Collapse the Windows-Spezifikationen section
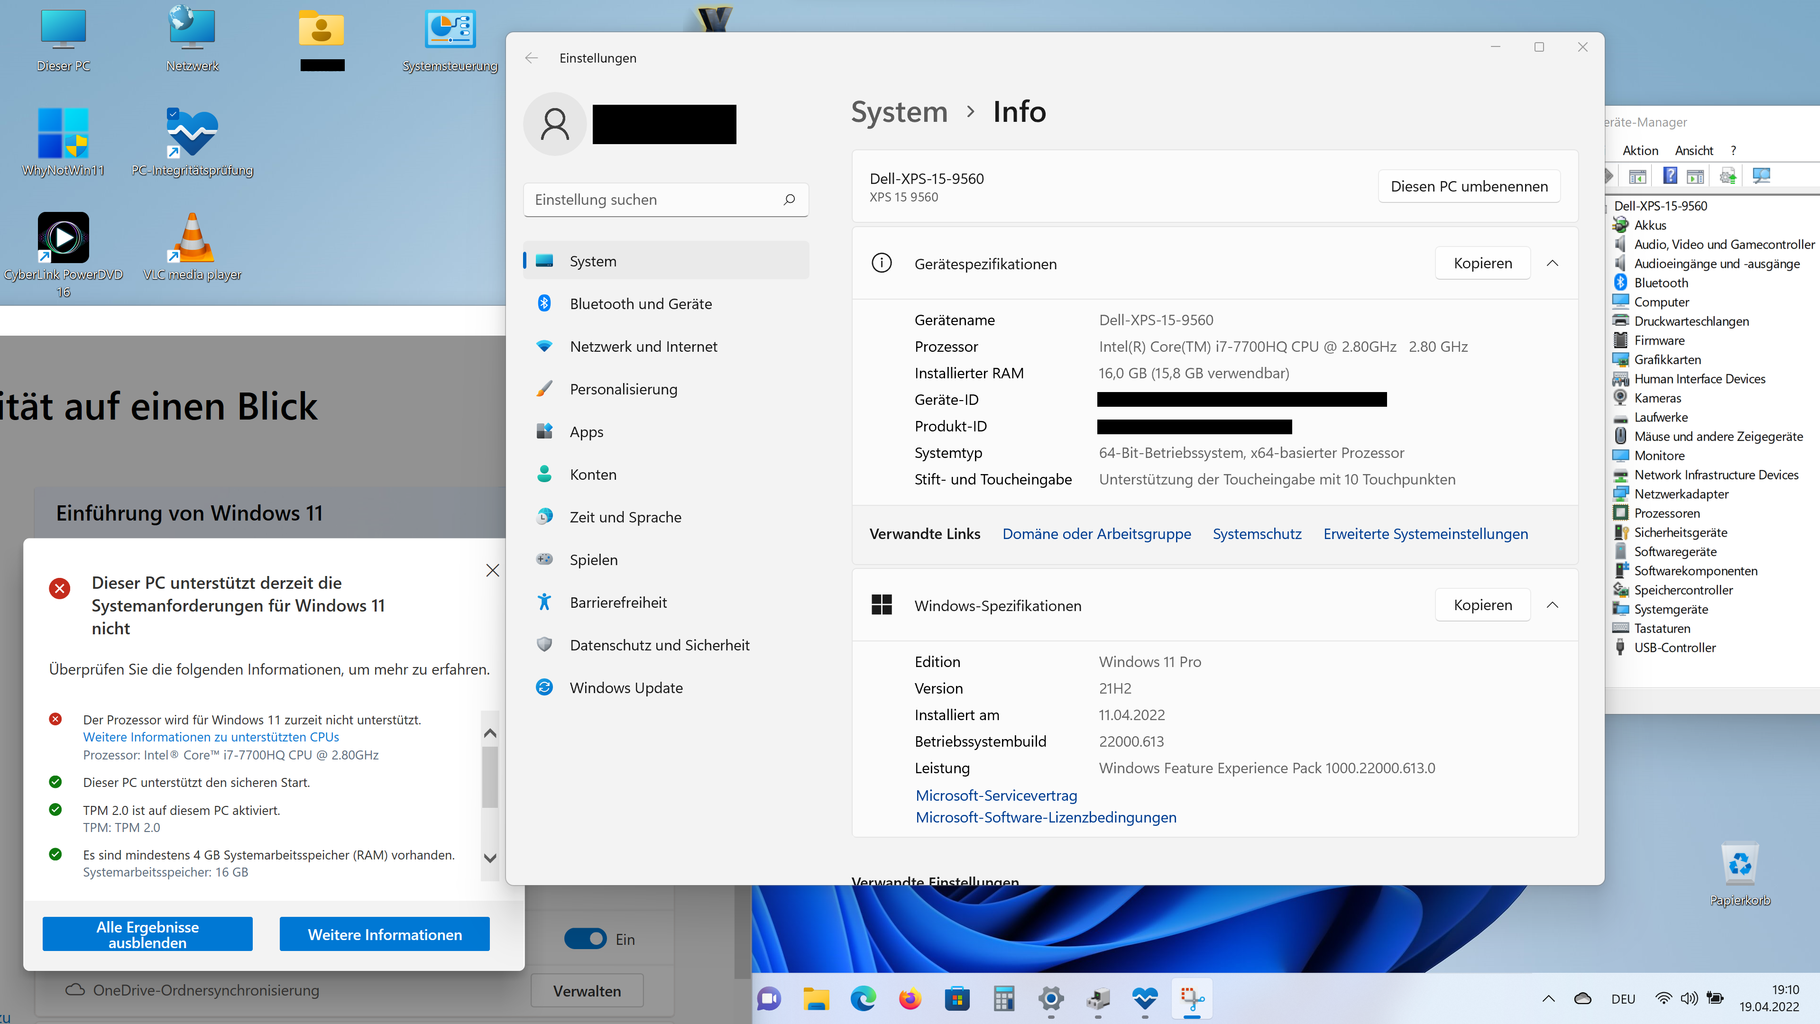The height and width of the screenshot is (1024, 1820). point(1552,605)
